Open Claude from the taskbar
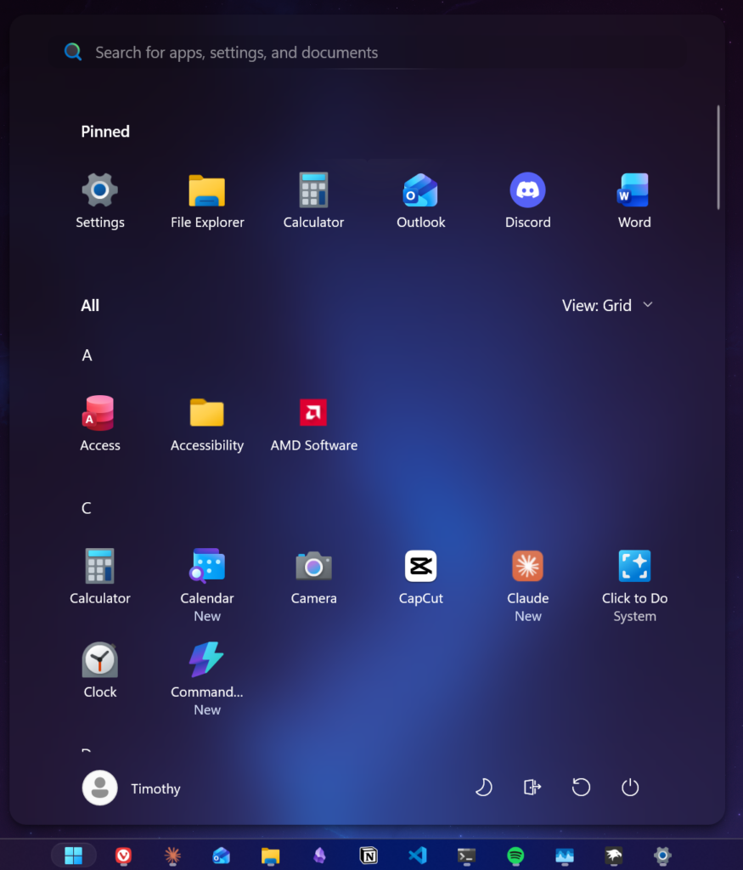 (x=172, y=856)
